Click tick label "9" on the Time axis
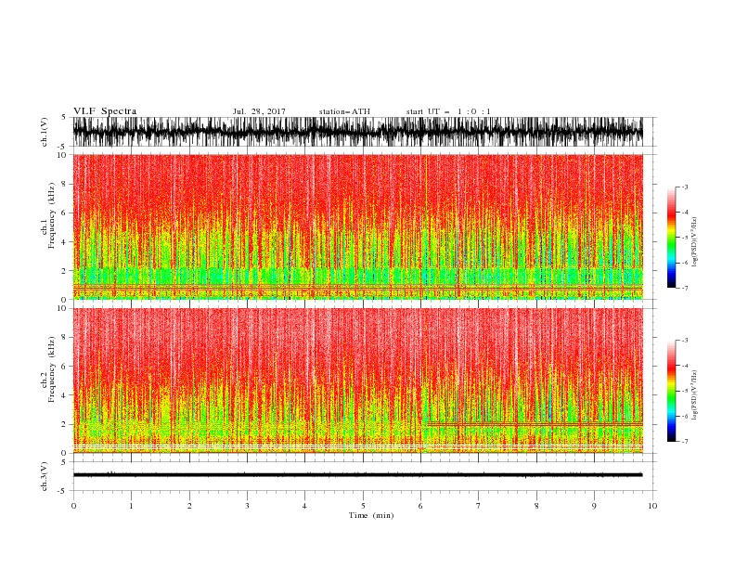The height and width of the screenshot is (568, 735). pyautogui.click(x=594, y=506)
